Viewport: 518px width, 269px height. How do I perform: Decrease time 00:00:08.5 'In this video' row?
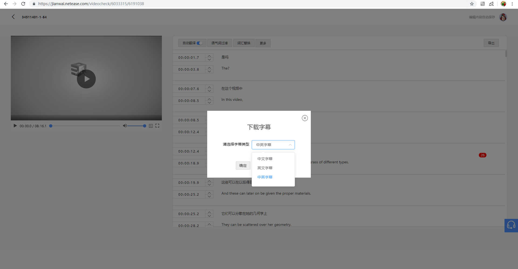coord(209,103)
